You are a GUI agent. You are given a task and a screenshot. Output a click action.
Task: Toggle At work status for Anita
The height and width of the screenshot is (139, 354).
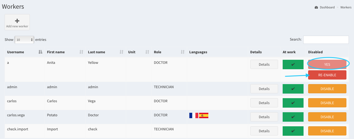[293, 65]
